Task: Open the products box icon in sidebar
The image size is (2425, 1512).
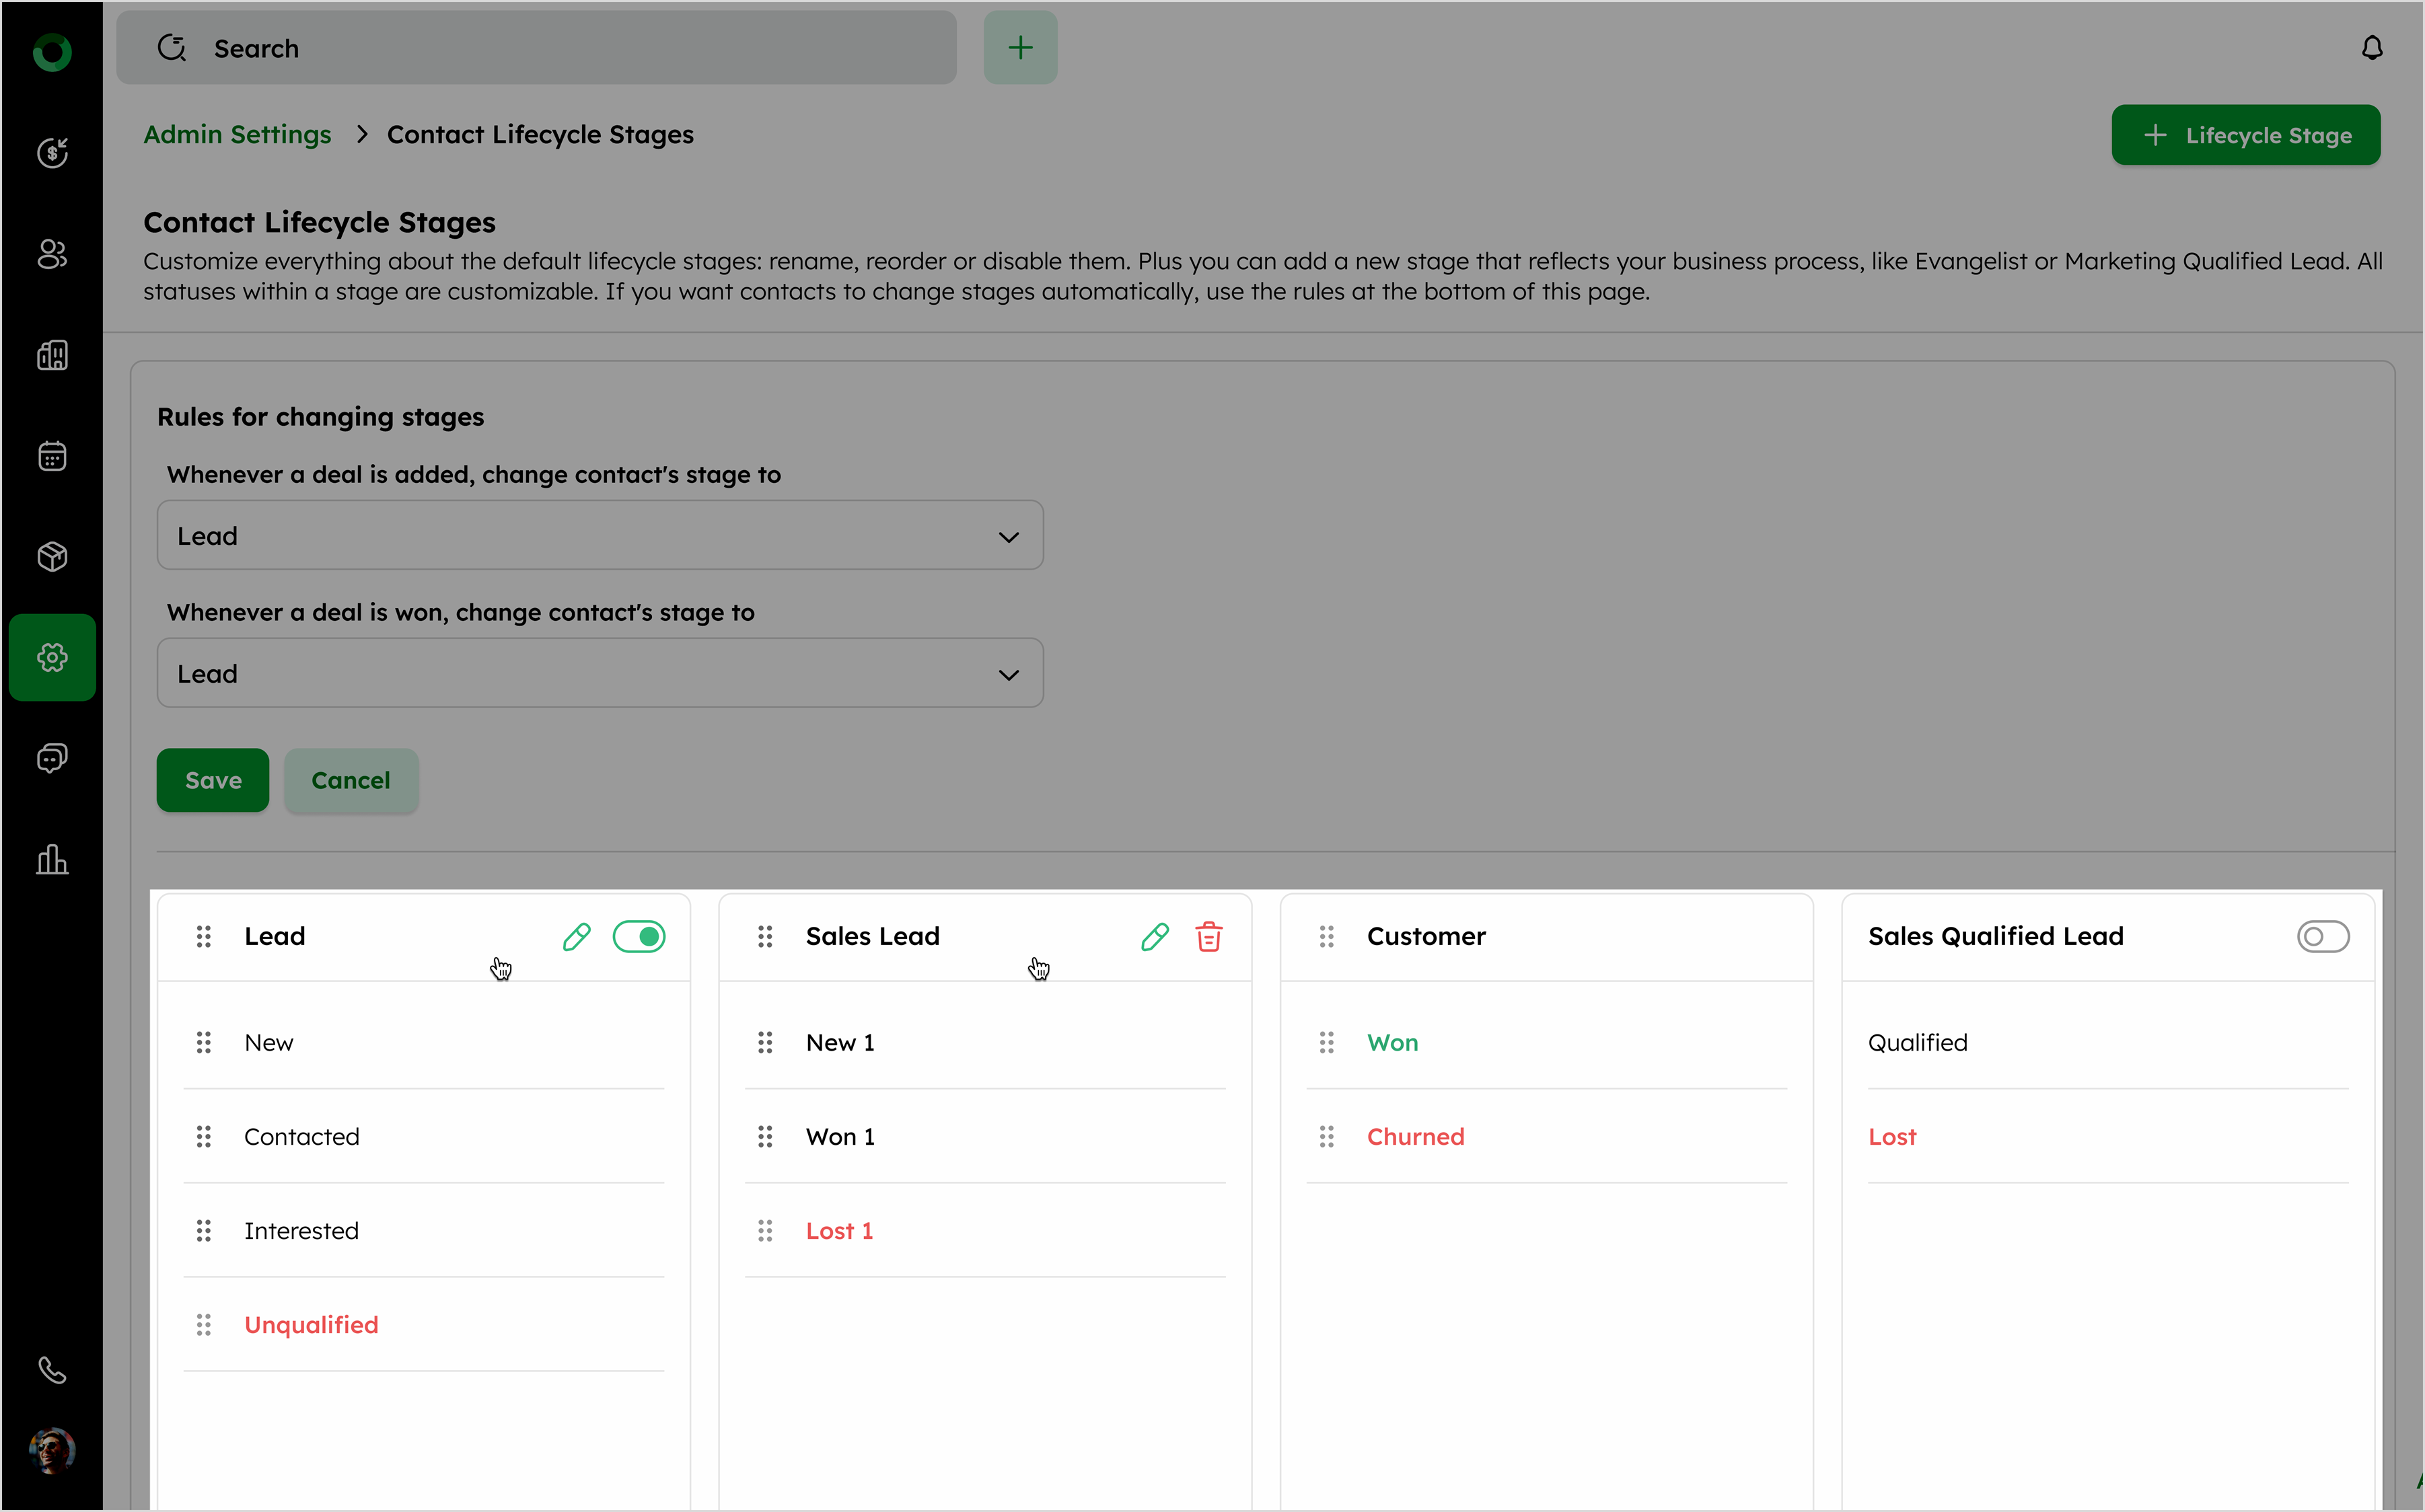Action: click(x=52, y=556)
